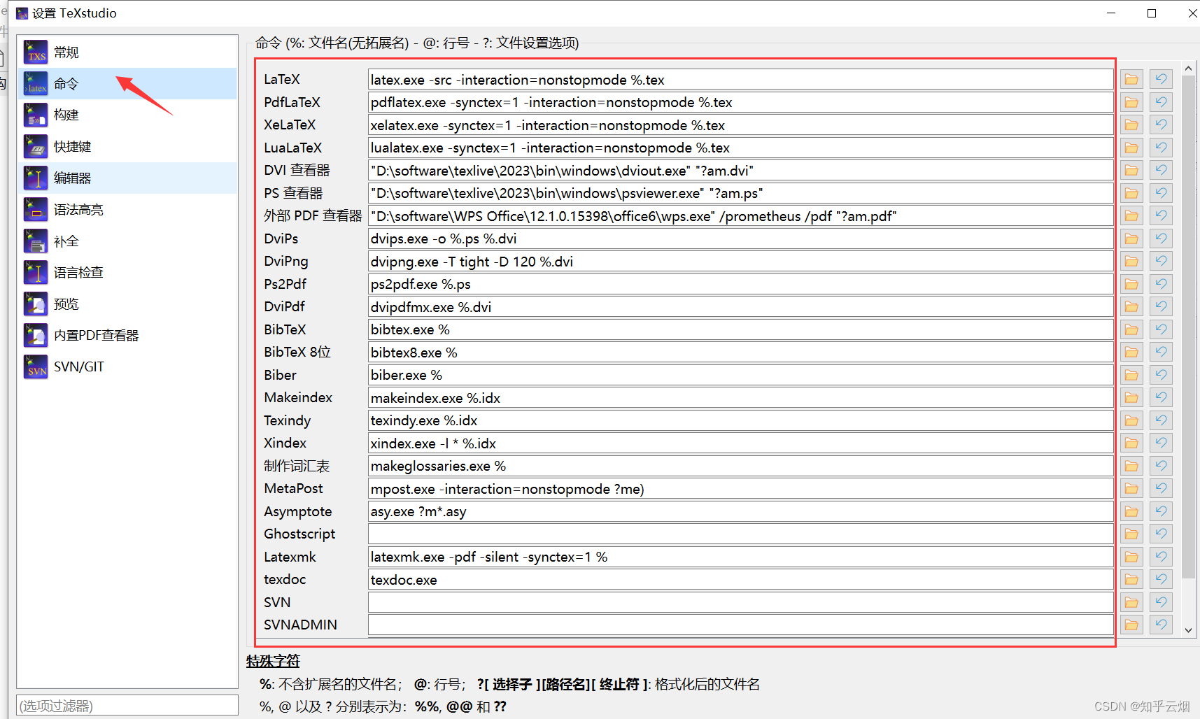Browse folder for PdfLaTeX command
Image resolution: width=1200 pixels, height=719 pixels.
click(1131, 102)
